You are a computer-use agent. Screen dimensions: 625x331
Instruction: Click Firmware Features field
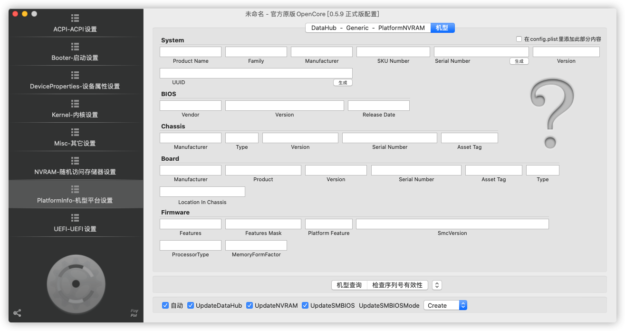click(x=191, y=224)
